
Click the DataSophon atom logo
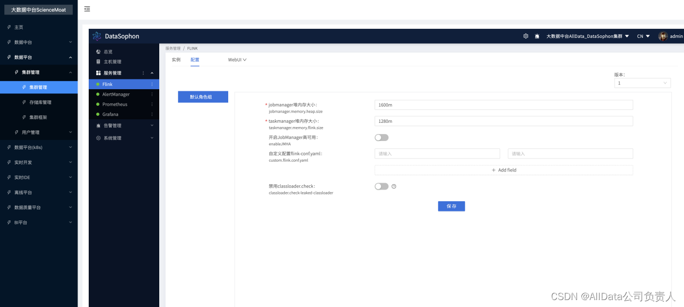click(x=97, y=36)
